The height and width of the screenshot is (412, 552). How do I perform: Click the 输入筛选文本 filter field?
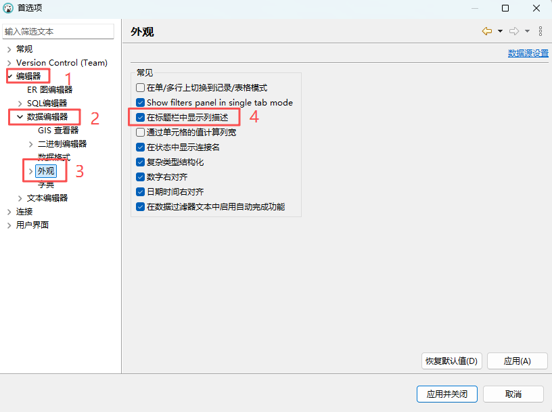coord(57,32)
